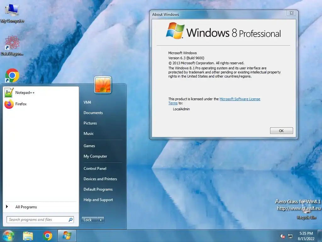This screenshot has width=322, height=242.
Task: Open the DataWagon desktop shortcut
Action: (x=12, y=45)
